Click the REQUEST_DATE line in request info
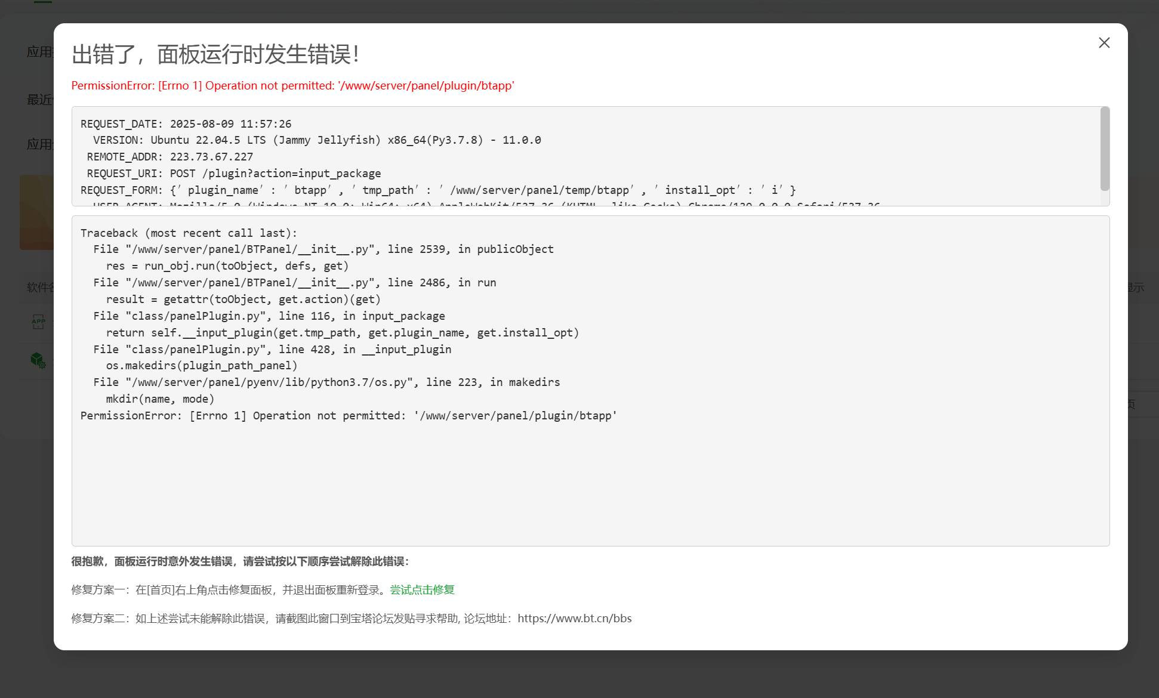Viewport: 1159px width, 698px height. [x=186, y=124]
